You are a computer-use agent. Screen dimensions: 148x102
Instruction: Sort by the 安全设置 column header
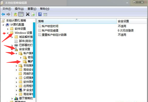tap(132, 21)
